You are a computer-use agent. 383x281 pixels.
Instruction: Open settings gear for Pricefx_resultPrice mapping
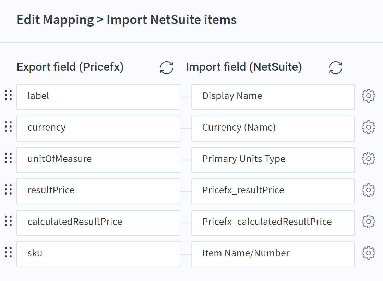coord(368,190)
